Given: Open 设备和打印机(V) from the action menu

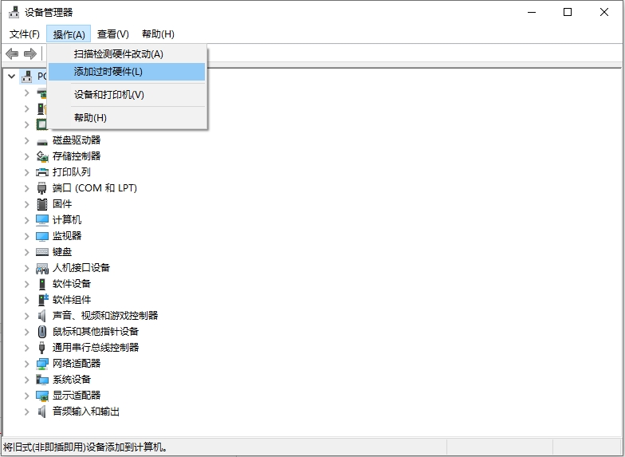Looking at the screenshot, I should (x=109, y=95).
